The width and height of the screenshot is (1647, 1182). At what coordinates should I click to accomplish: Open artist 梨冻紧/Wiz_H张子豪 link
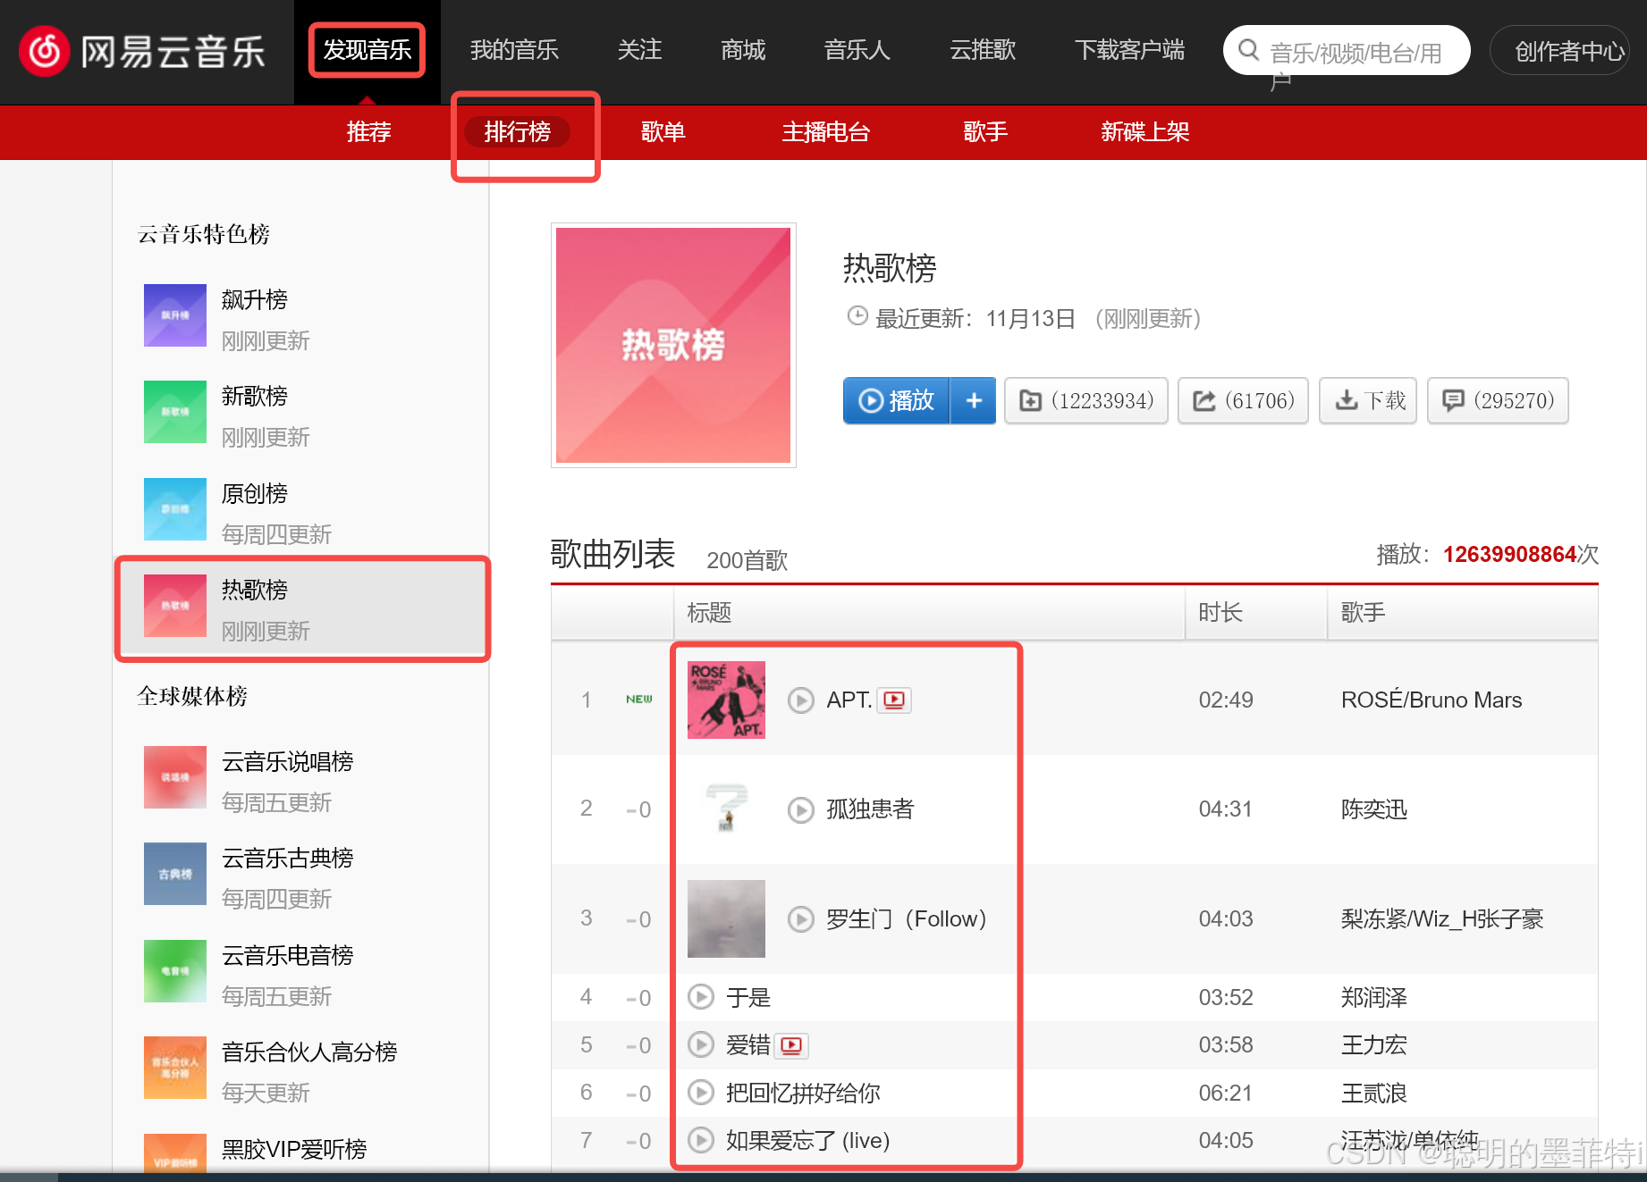tap(1442, 919)
